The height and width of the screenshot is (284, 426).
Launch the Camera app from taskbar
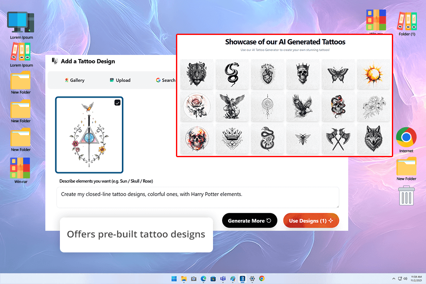[194, 279]
